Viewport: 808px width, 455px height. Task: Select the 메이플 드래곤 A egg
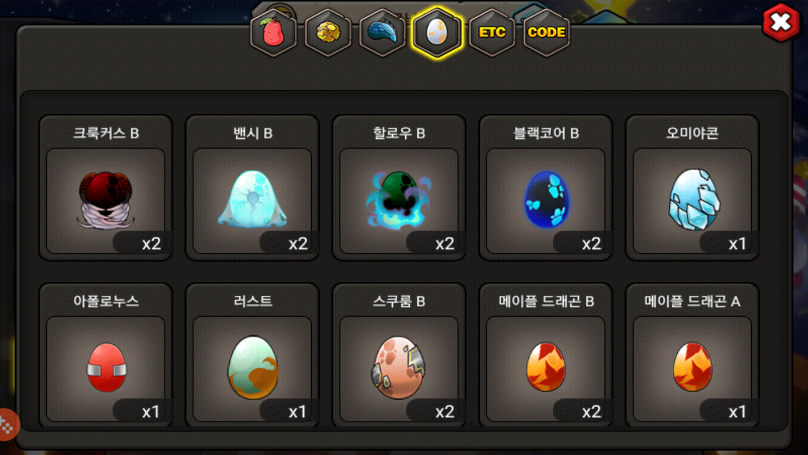pyautogui.click(x=692, y=356)
